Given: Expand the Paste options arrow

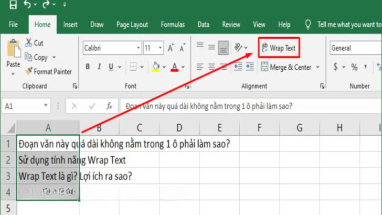Looking at the screenshot, I should tap(13, 74).
